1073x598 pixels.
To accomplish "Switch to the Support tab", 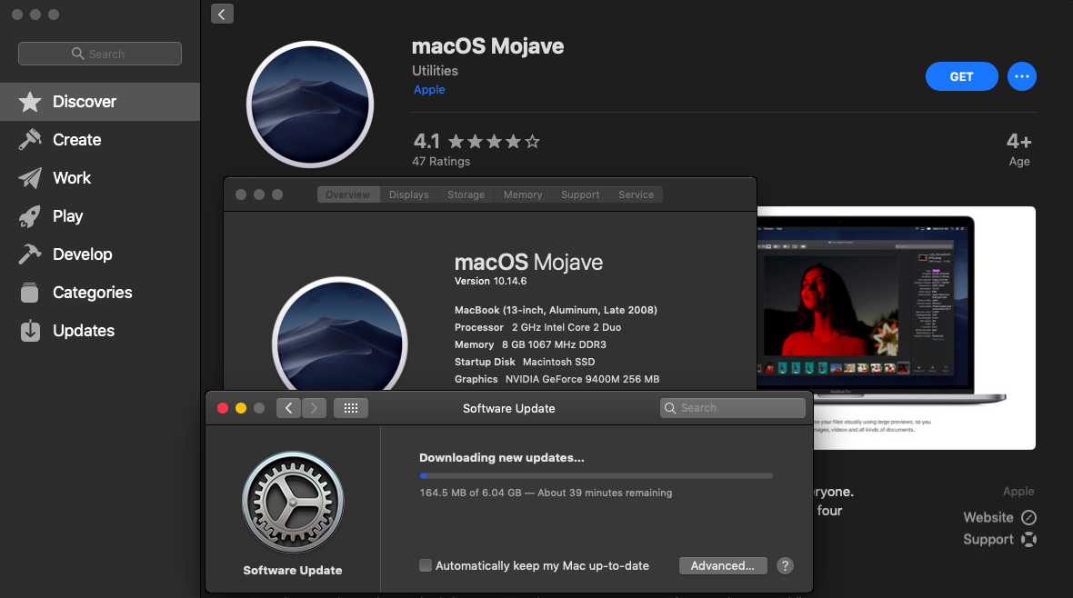I will (x=580, y=194).
